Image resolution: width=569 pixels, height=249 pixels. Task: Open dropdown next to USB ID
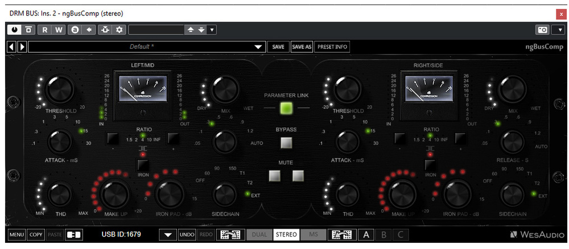(167, 234)
